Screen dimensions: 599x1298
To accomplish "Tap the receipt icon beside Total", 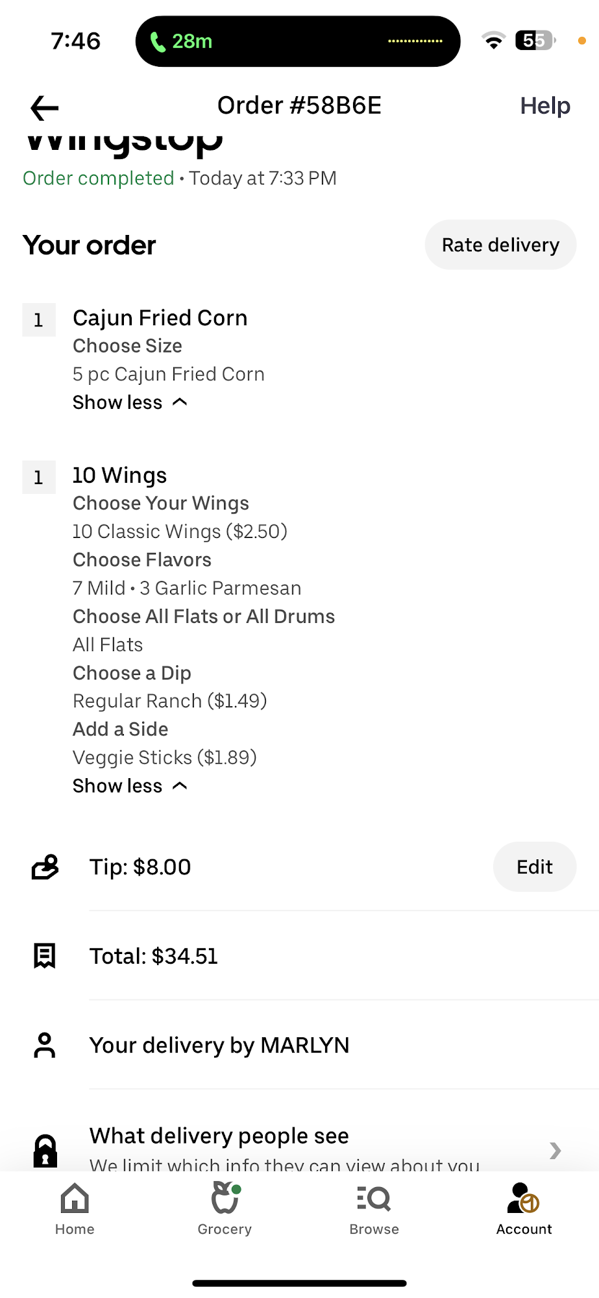I will pyautogui.click(x=45, y=956).
